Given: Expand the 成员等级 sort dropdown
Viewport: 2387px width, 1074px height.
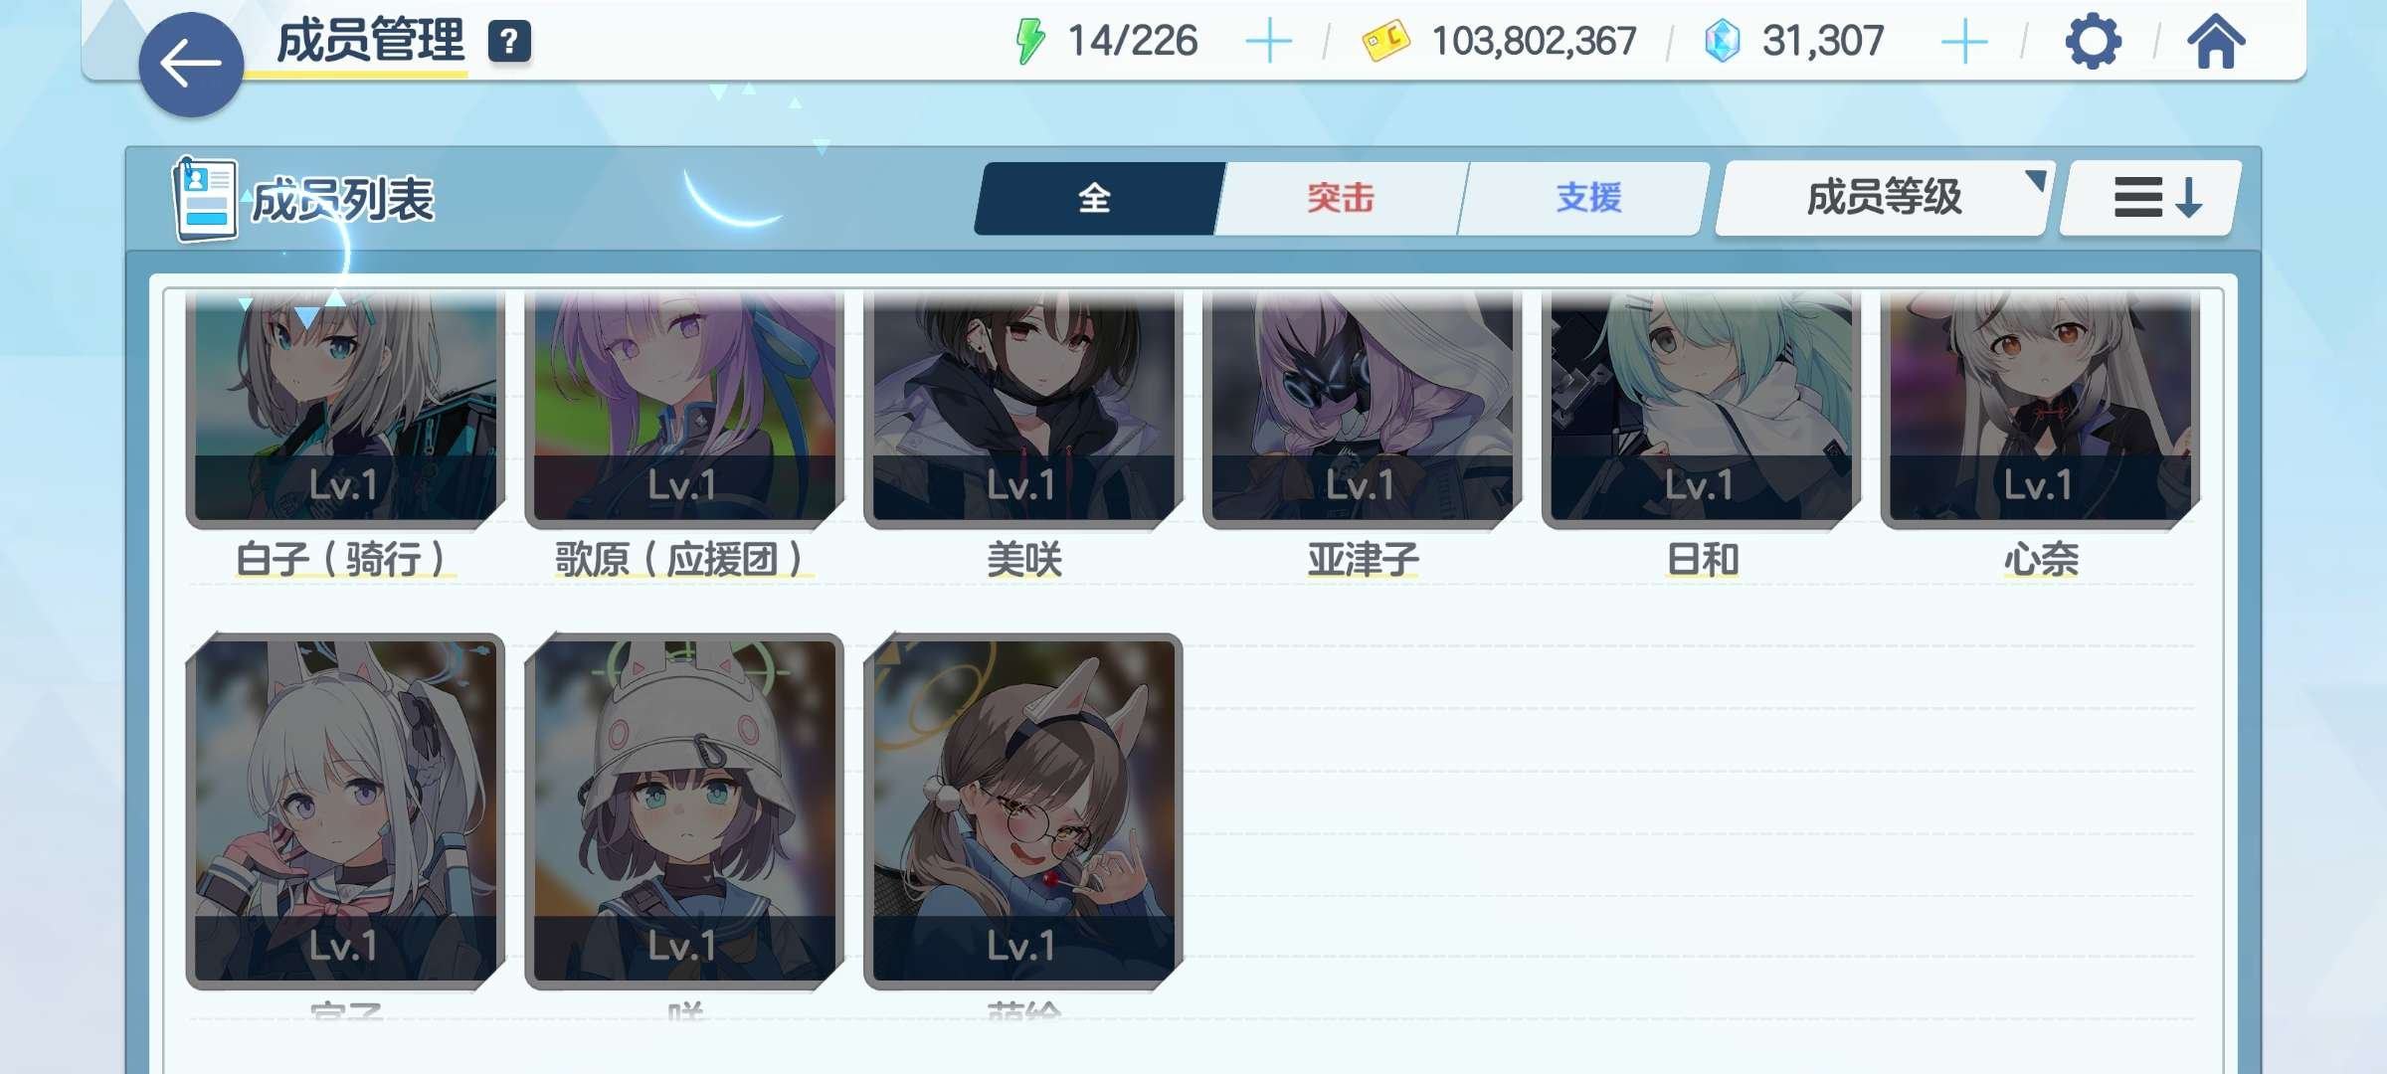Looking at the screenshot, I should (1885, 198).
